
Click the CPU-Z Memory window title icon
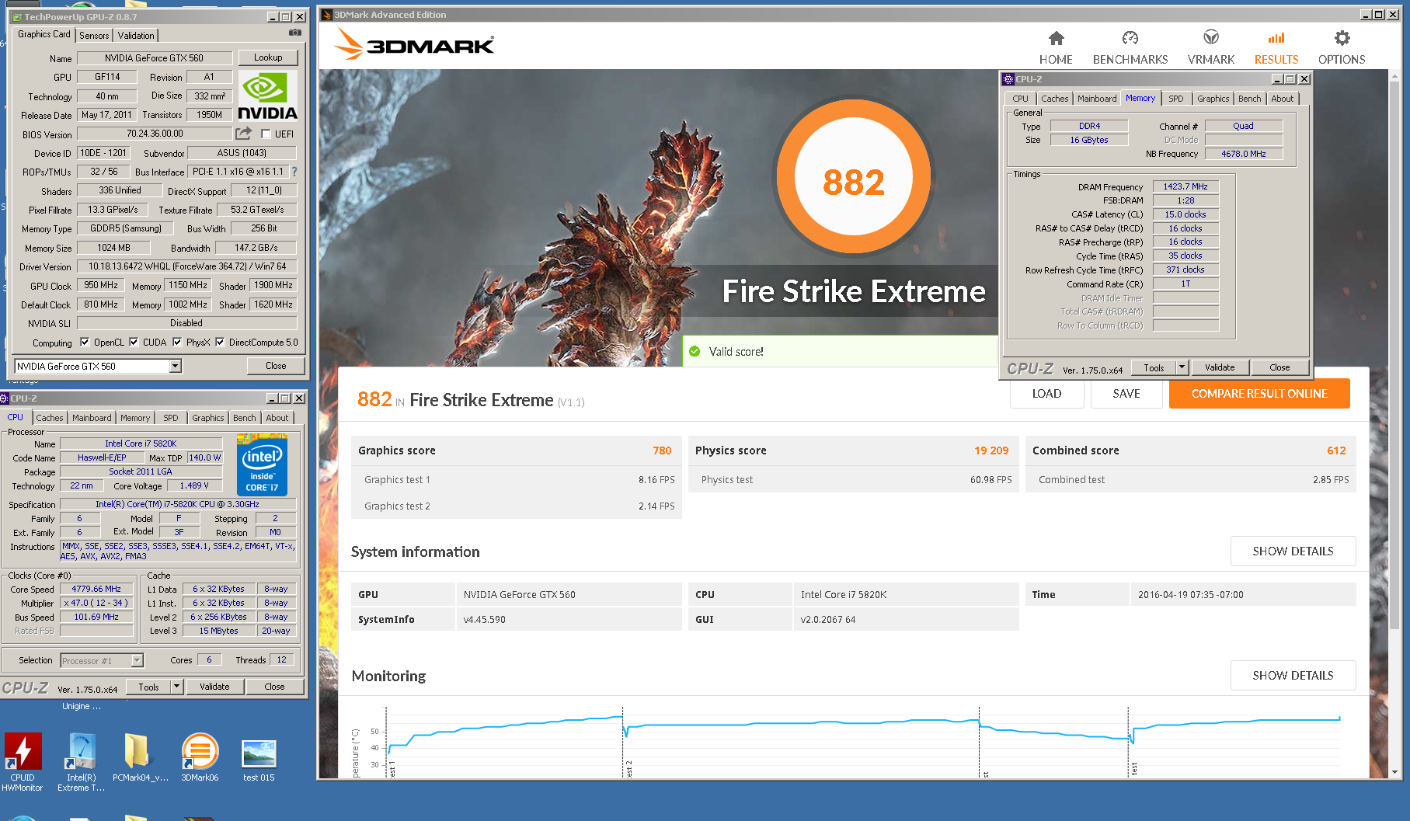coord(1008,78)
